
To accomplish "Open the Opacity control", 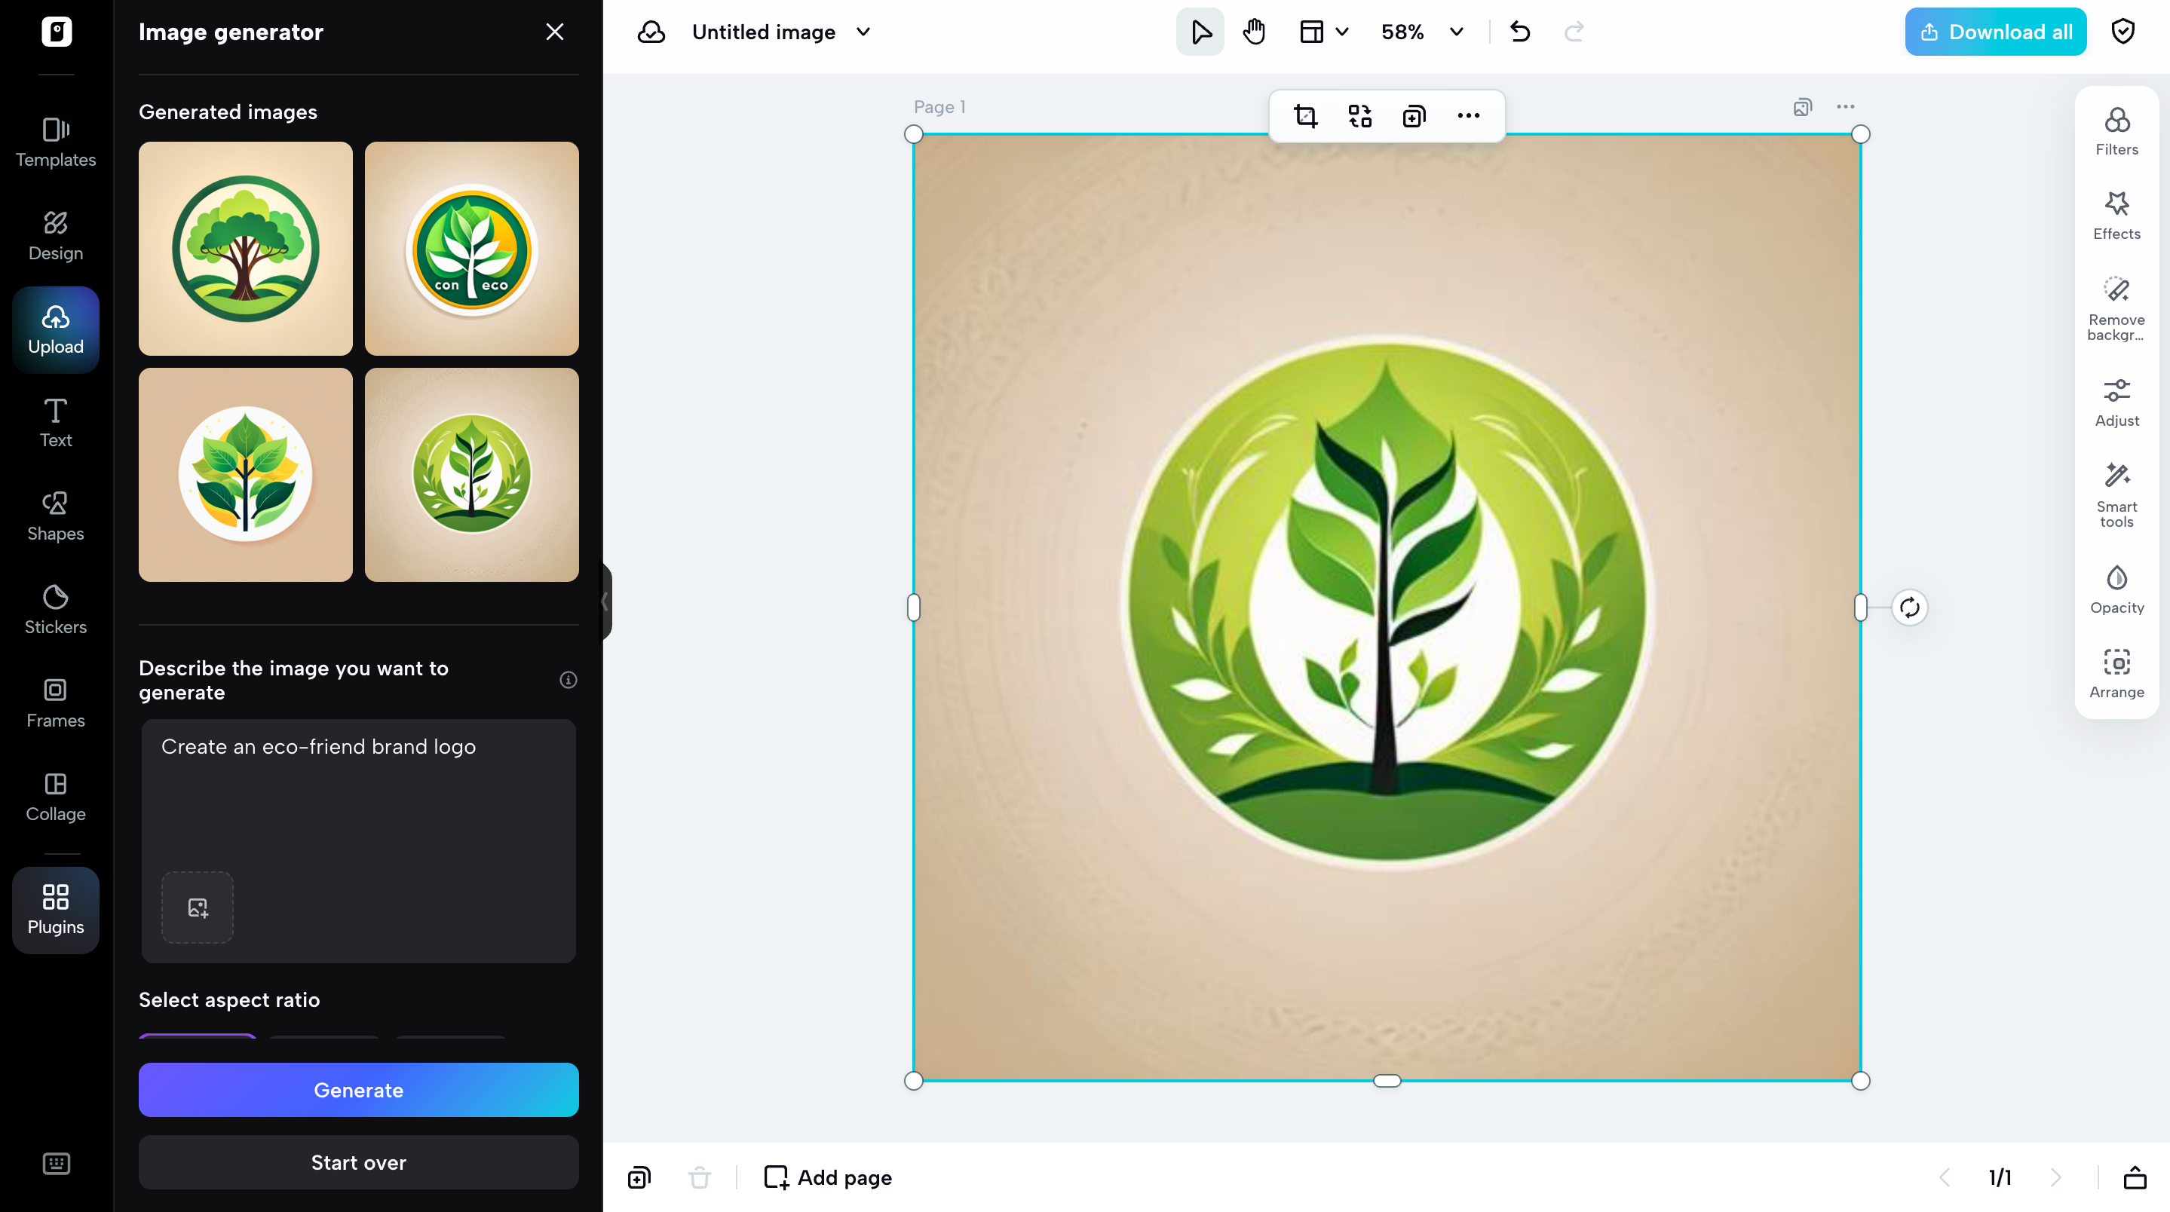I will click(x=2117, y=588).
